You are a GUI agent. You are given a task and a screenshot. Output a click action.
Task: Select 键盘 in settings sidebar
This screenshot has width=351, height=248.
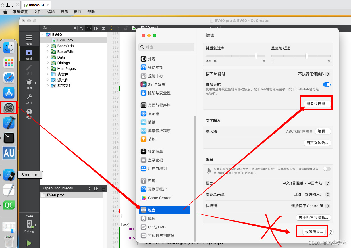164,210
